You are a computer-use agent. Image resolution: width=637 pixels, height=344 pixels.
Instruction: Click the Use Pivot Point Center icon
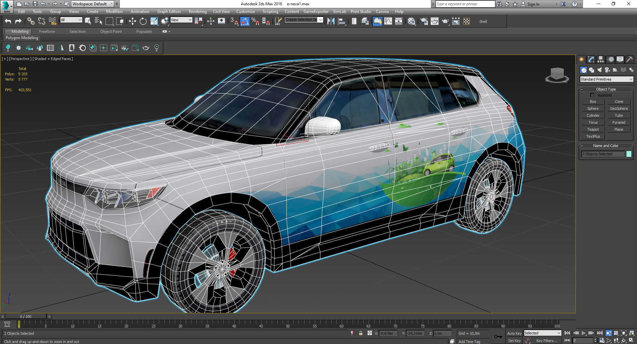tap(199, 21)
